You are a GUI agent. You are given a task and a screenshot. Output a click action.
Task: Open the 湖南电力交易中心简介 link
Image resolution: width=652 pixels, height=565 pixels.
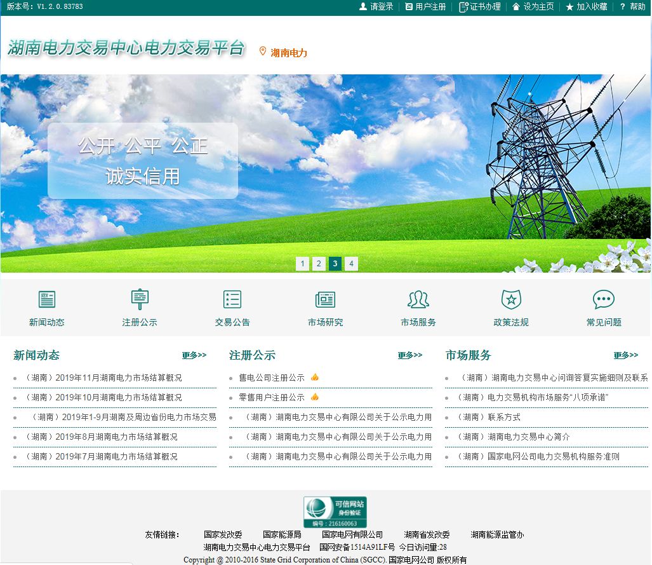pos(513,437)
